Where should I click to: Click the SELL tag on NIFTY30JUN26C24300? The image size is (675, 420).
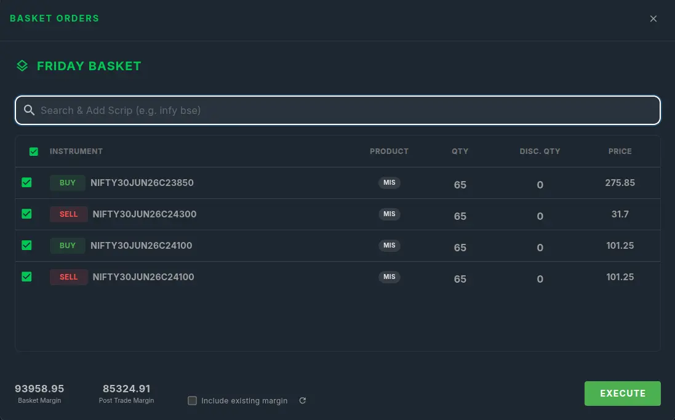tap(69, 214)
